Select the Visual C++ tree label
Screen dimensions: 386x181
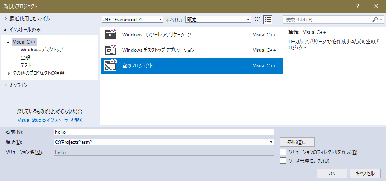click(x=24, y=42)
